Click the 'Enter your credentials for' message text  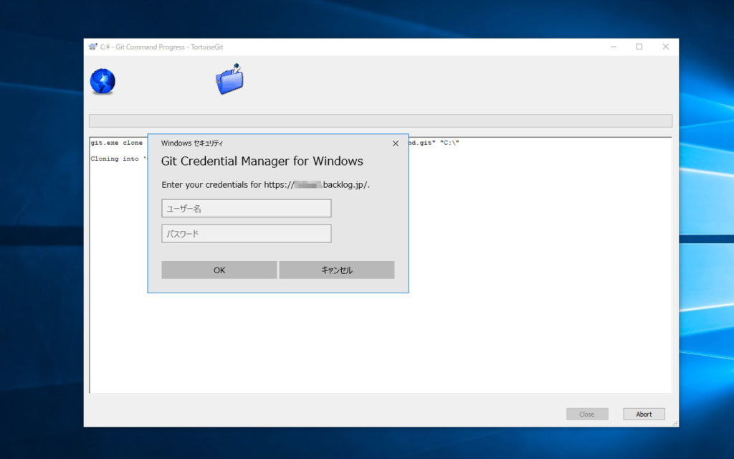tap(265, 184)
